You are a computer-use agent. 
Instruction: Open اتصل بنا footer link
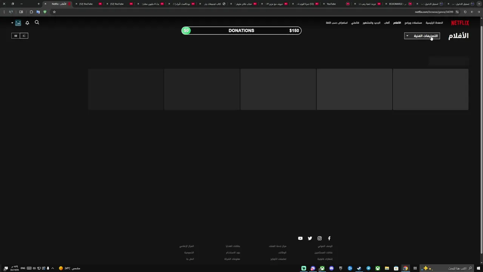point(190,259)
